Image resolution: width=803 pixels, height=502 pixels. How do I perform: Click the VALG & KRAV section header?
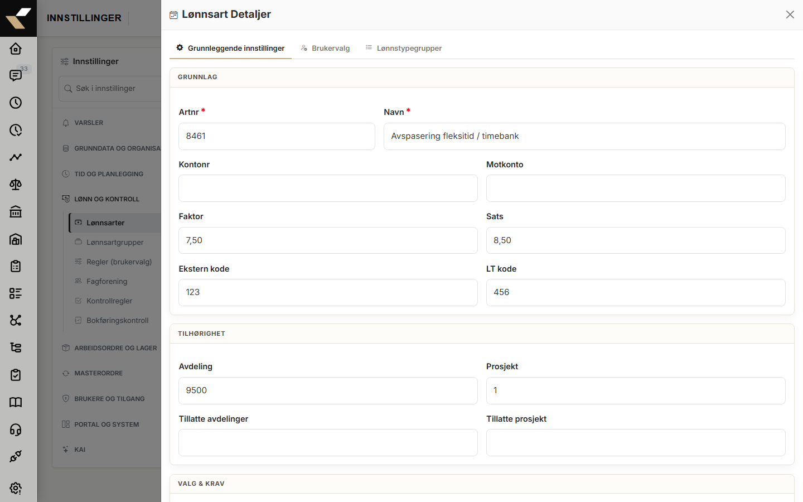(201, 484)
